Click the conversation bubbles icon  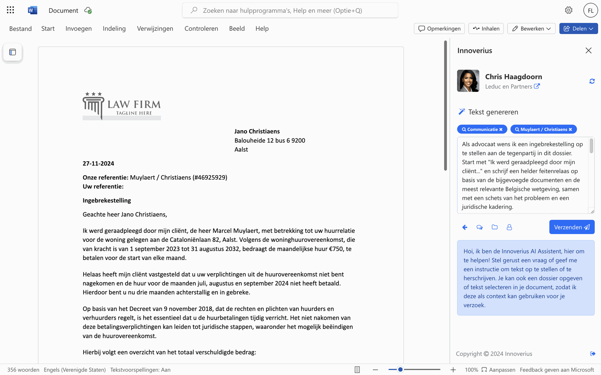[480, 227]
